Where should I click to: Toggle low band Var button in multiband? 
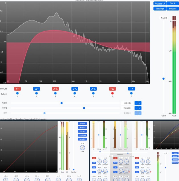94,172
